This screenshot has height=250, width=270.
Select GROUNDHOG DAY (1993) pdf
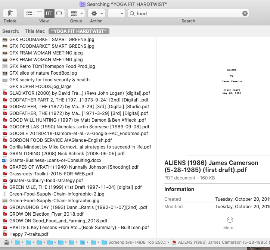(x=78, y=207)
